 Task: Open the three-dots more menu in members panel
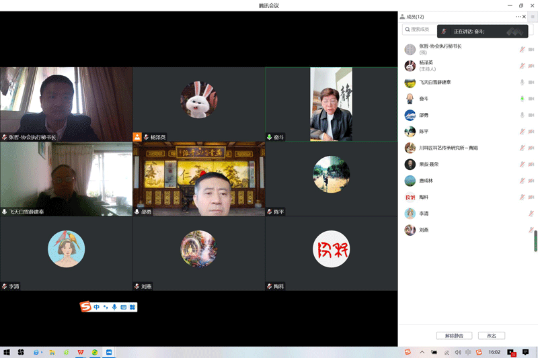point(518,17)
